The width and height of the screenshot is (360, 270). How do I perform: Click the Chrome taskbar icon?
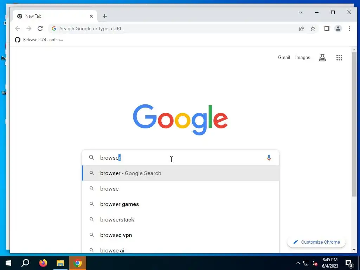pos(78,263)
